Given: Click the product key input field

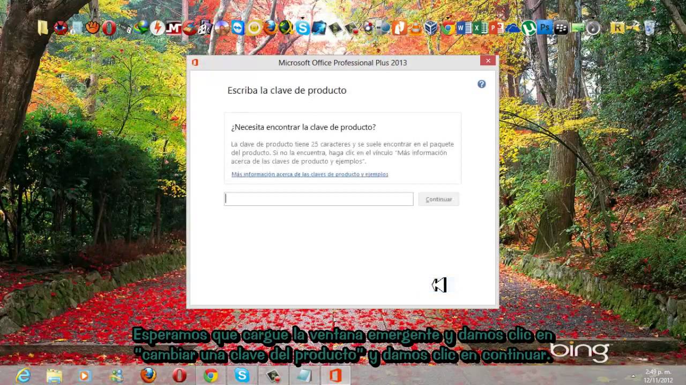Looking at the screenshot, I should (318, 199).
